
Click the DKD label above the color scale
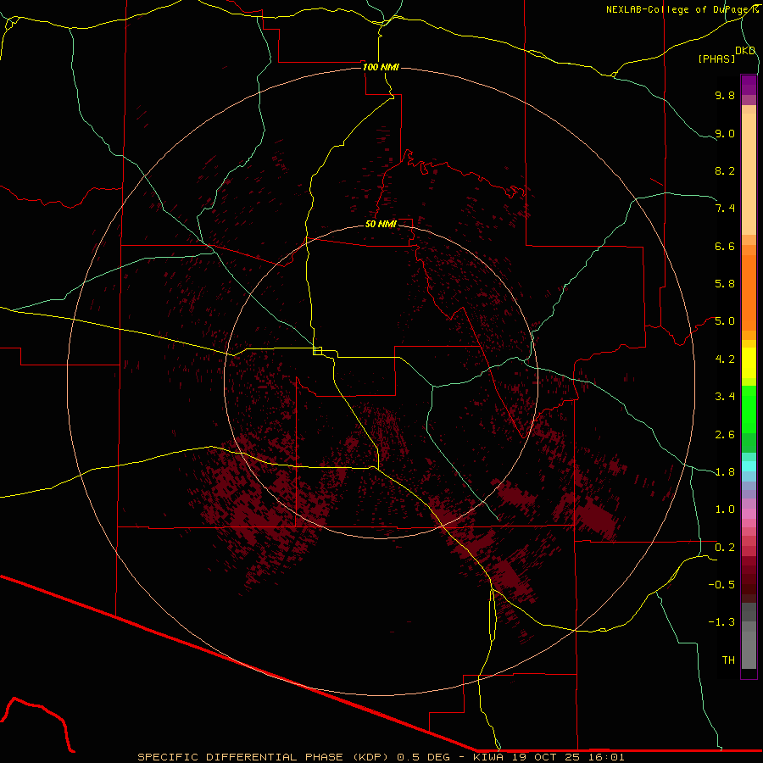click(x=745, y=51)
